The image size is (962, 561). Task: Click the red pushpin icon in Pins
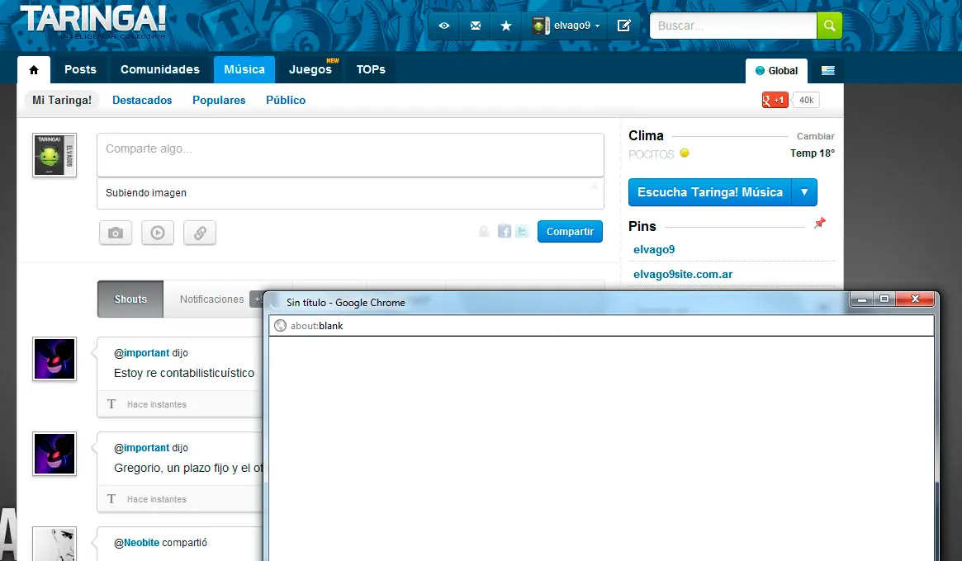tap(820, 224)
